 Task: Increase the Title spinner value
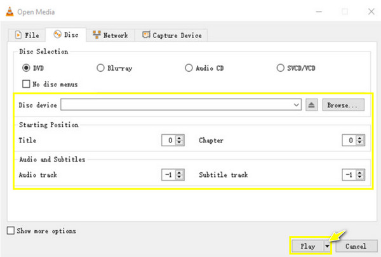[x=179, y=138]
